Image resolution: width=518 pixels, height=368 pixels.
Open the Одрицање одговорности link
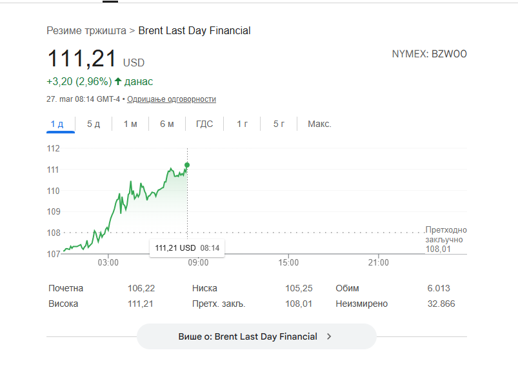(x=172, y=99)
